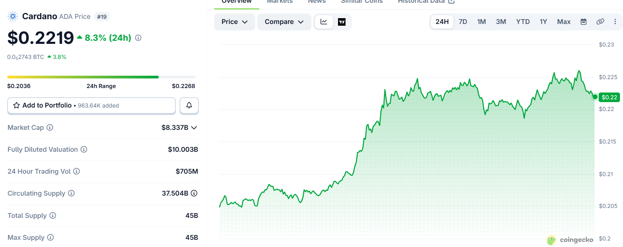Open the Compare dropdown
The width and height of the screenshot is (623, 247).
[x=284, y=22]
